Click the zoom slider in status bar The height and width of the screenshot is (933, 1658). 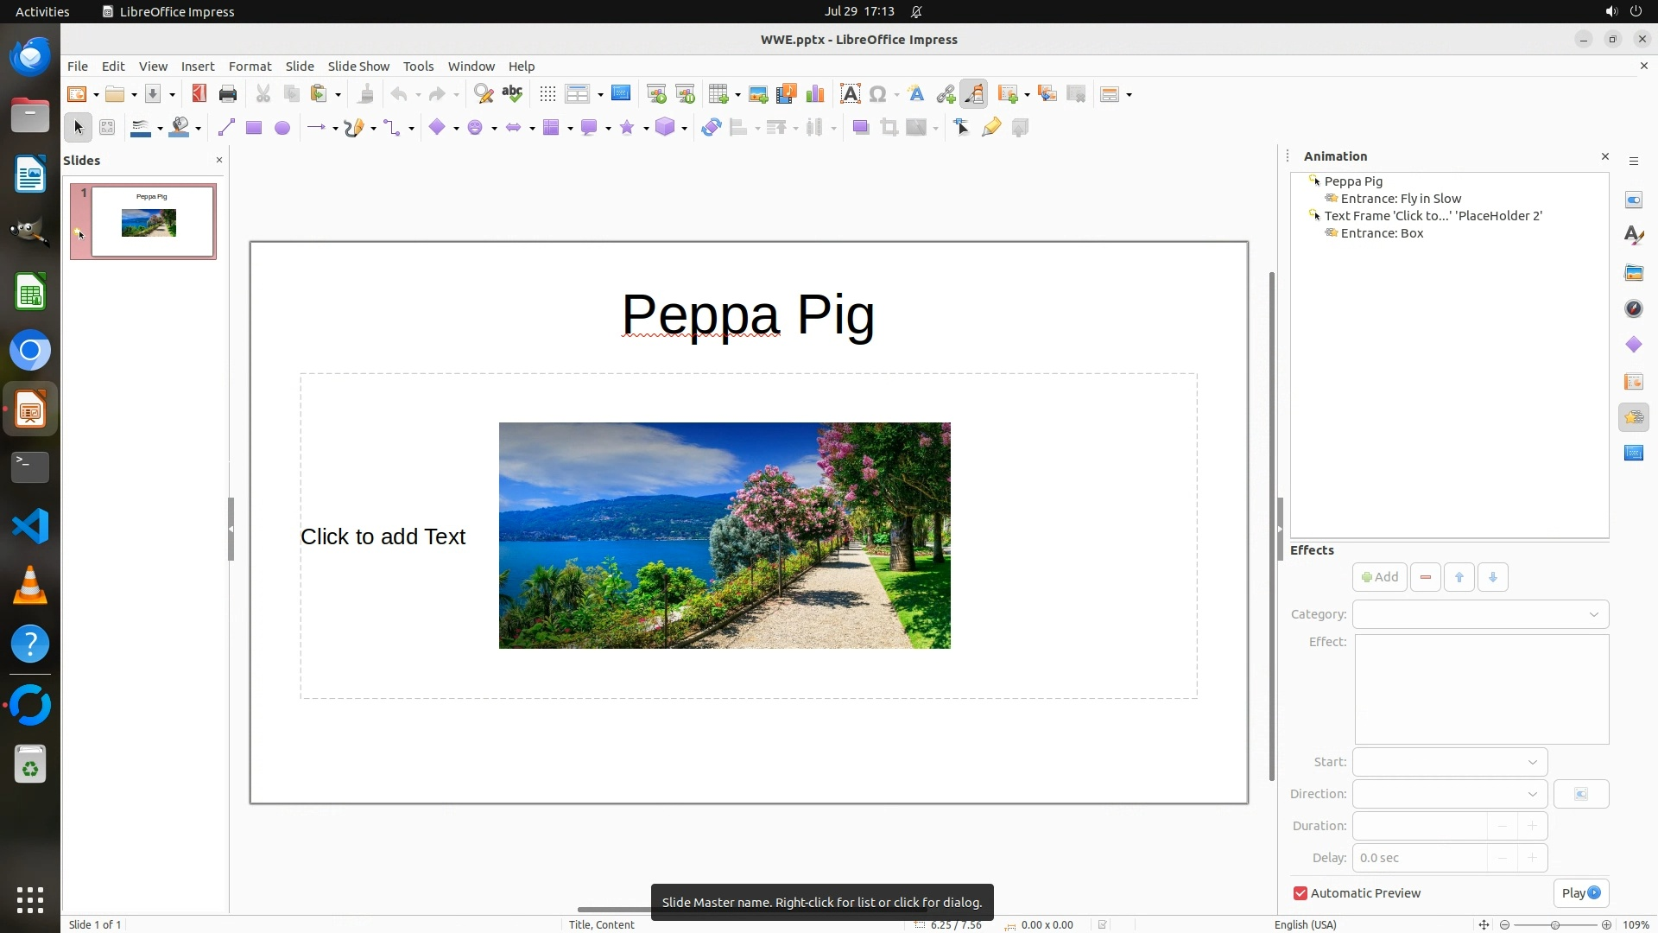pos(1555,924)
